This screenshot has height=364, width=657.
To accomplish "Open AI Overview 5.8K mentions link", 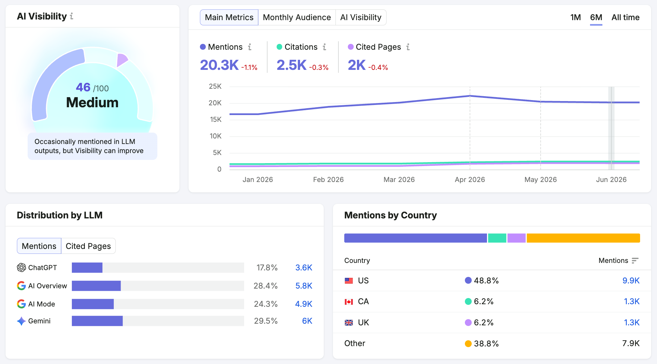I will [304, 286].
